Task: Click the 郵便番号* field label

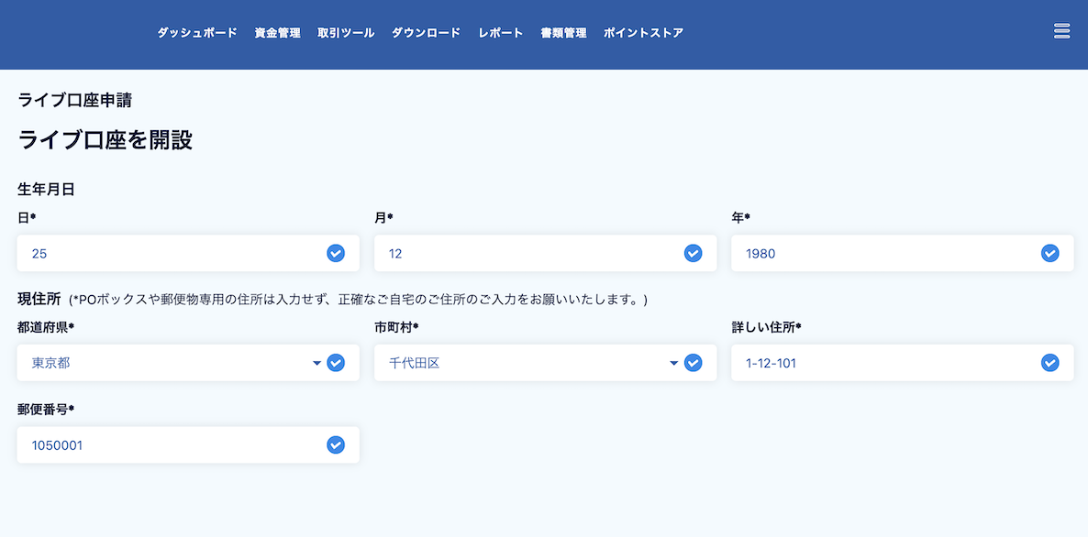Action: pos(46,409)
